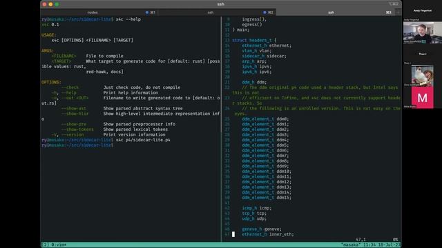Click '--check' option in help output
This screenshot has height=248, width=442.
(x=70, y=87)
